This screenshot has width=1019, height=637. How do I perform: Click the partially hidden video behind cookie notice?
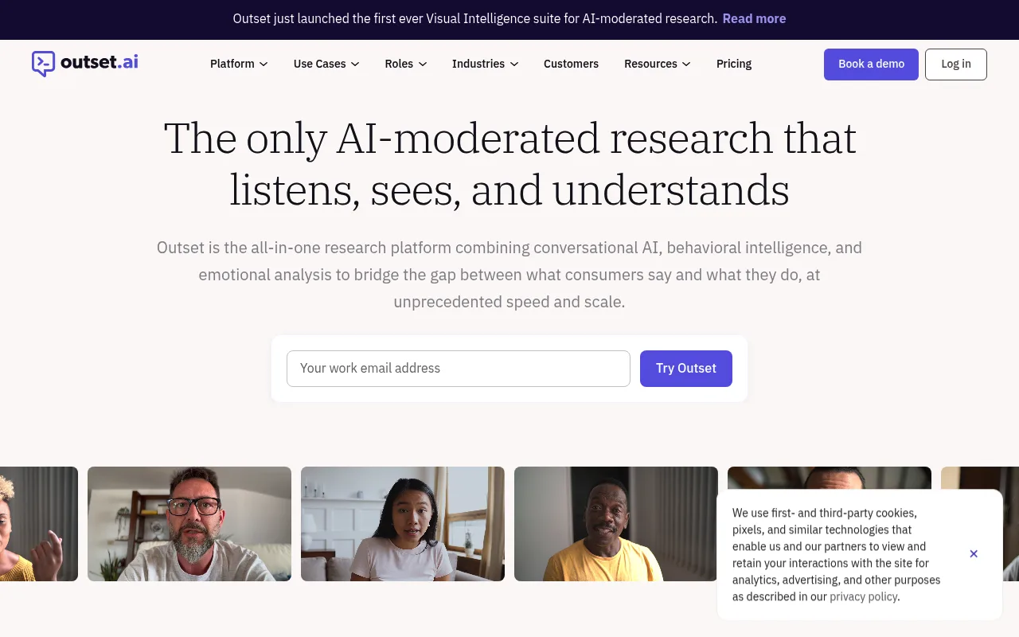pos(830,478)
